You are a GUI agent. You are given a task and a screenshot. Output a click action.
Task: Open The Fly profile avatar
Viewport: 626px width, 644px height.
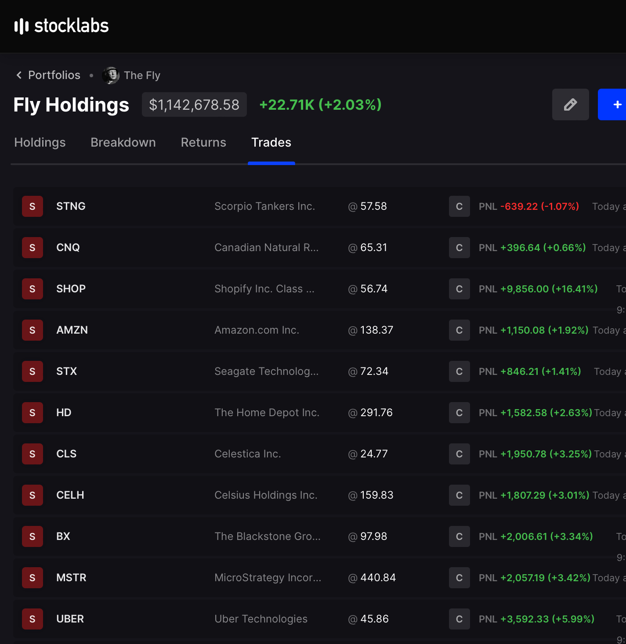point(111,76)
